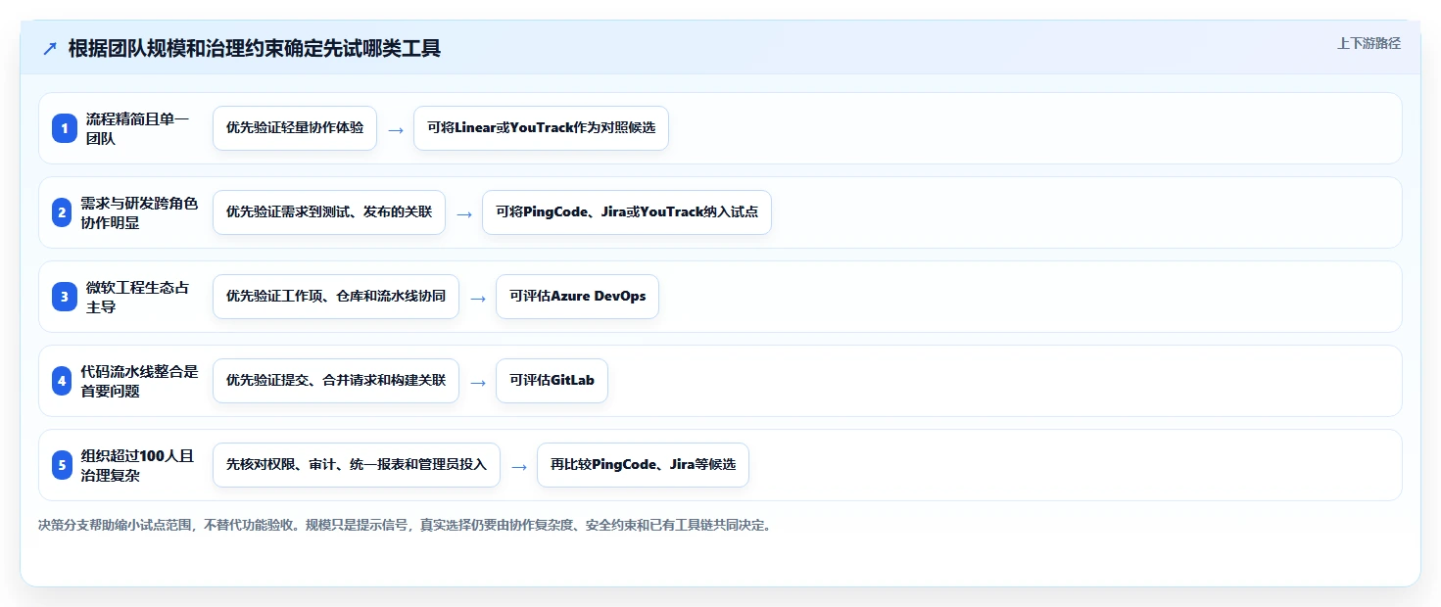The image size is (1441, 607).
Task: Click the 先核对权限、审计、统一报表和管理员投入 box
Action: click(x=357, y=465)
